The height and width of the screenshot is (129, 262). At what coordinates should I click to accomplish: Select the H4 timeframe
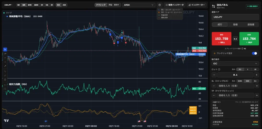[x=47, y=5]
